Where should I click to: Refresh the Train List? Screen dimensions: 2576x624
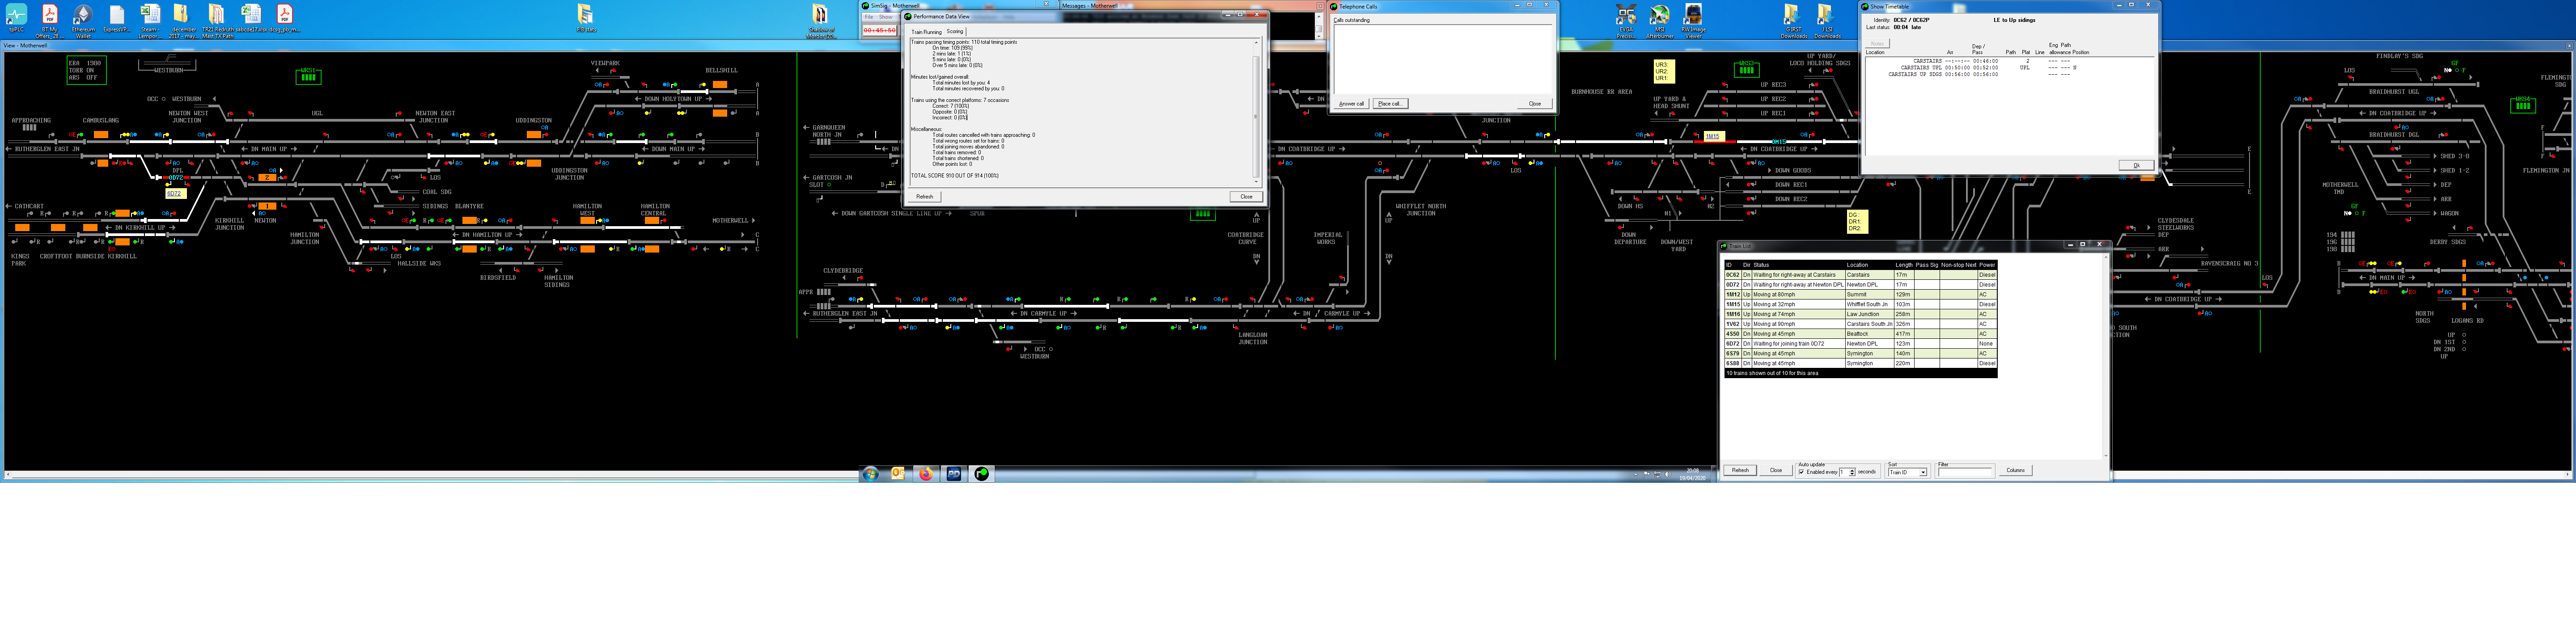[1741, 470]
